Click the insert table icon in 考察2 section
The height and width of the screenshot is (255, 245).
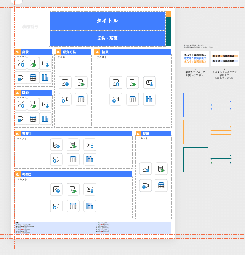73,206
